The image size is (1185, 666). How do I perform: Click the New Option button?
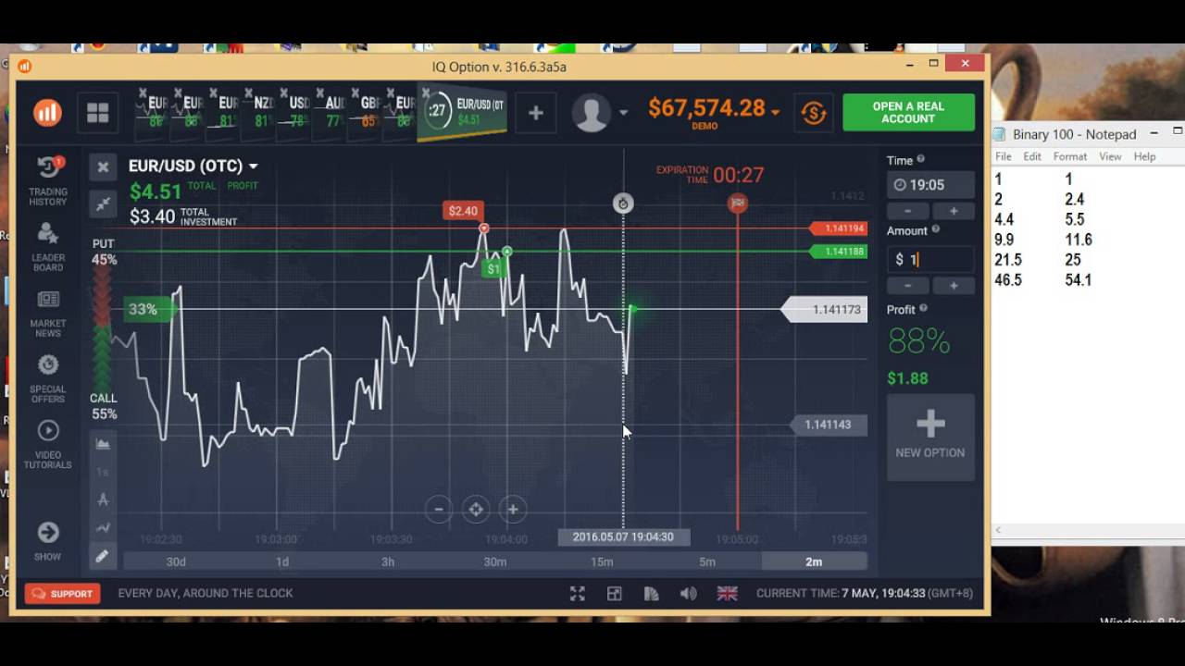(930, 437)
